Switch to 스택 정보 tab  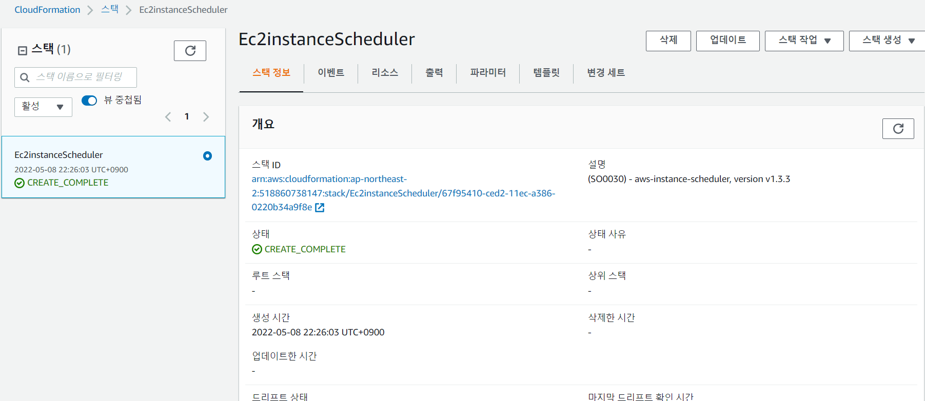271,73
